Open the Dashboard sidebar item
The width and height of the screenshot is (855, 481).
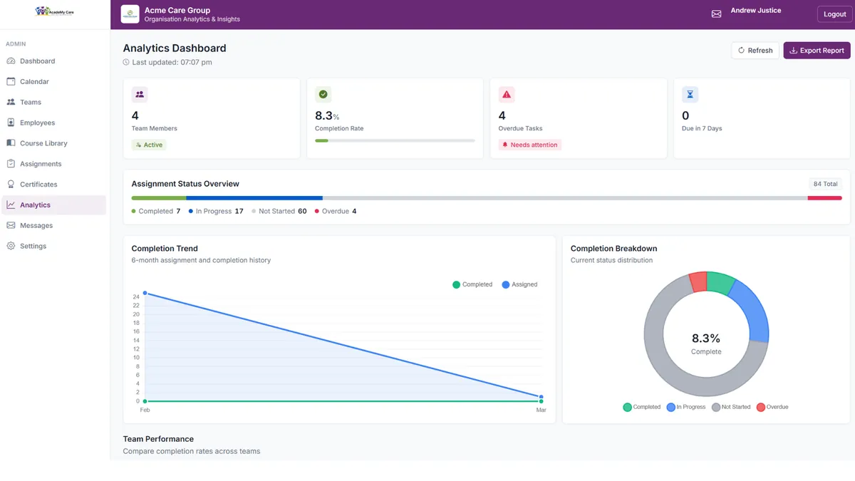(54, 61)
